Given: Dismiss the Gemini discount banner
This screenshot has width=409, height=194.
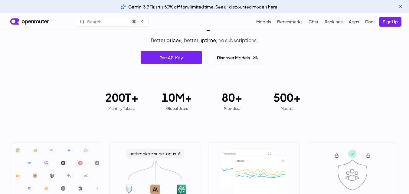Looking at the screenshot, I should [401, 7].
